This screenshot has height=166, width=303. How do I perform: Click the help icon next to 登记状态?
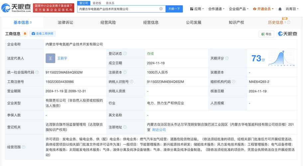[x=125, y=53]
